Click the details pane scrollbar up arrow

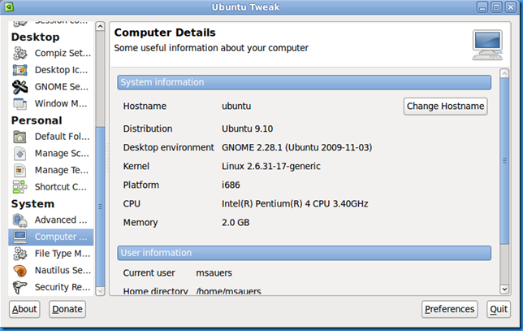[x=504, y=73]
